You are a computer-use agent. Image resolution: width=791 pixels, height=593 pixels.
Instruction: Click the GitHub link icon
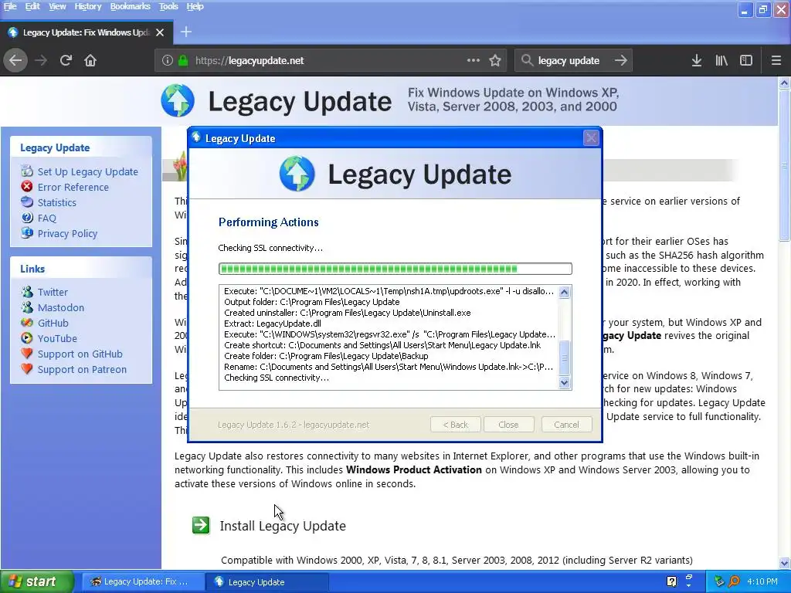point(27,323)
